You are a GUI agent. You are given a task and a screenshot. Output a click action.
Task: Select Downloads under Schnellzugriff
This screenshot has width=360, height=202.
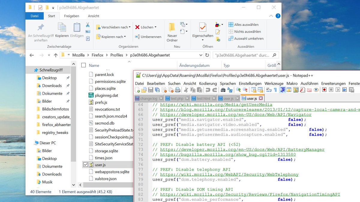52,86
